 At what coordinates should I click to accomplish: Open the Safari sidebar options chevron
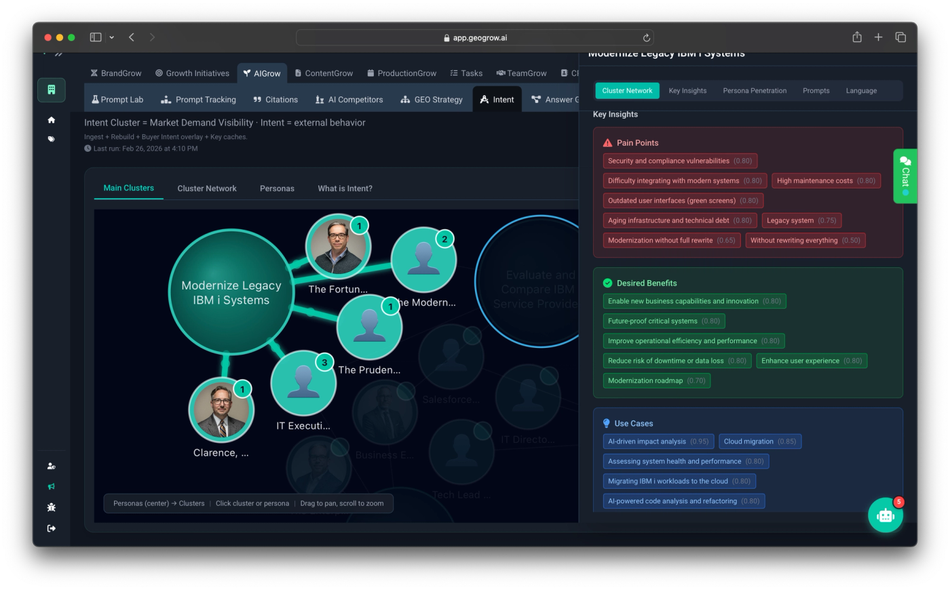(x=112, y=37)
